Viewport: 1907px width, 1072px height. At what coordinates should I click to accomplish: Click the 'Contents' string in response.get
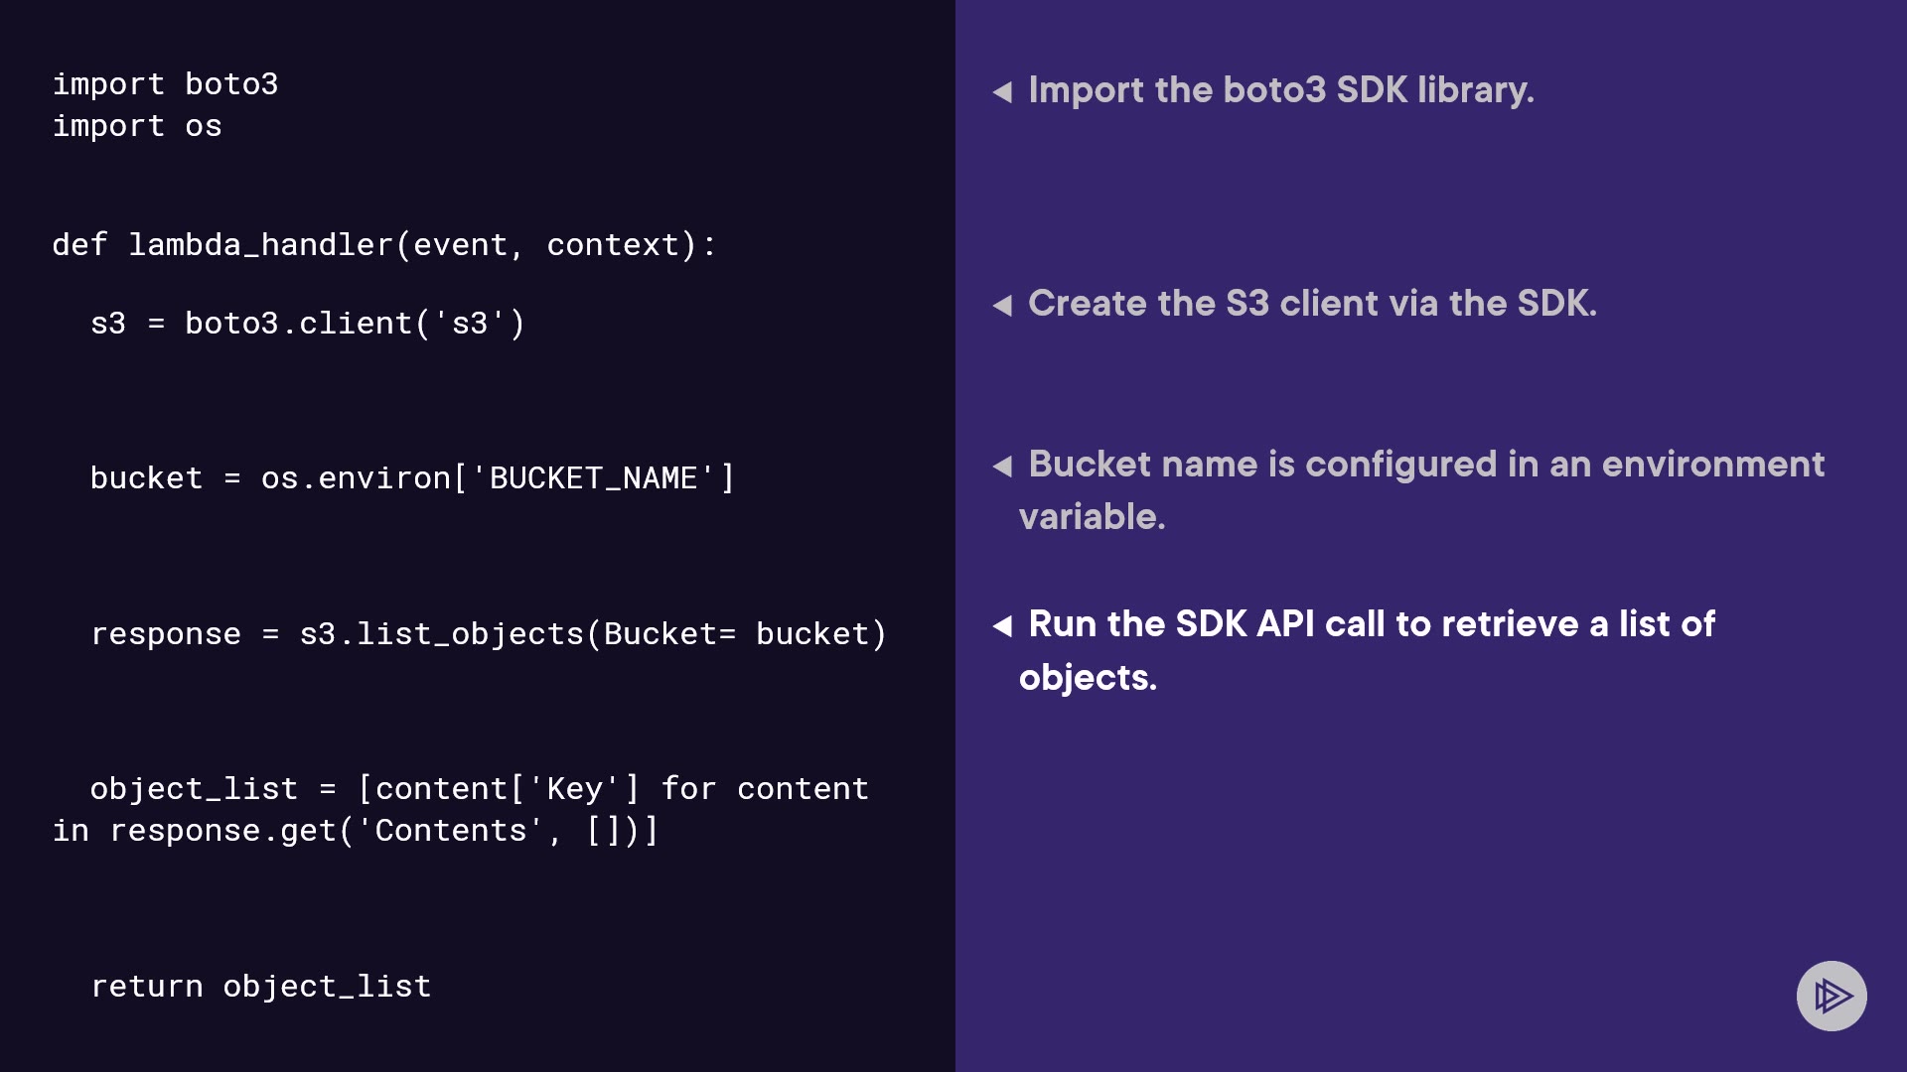tap(451, 831)
